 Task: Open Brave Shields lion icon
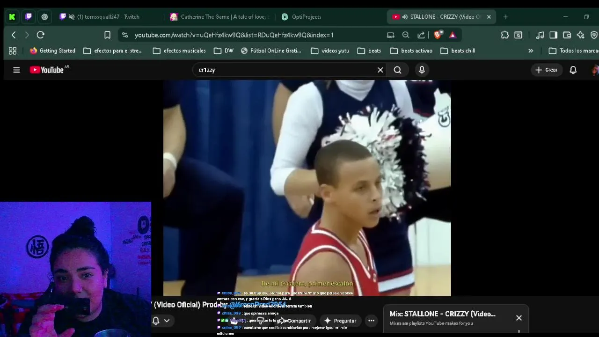438,35
